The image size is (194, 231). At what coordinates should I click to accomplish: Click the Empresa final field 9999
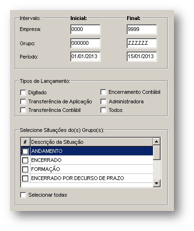pyautogui.click(x=142, y=30)
